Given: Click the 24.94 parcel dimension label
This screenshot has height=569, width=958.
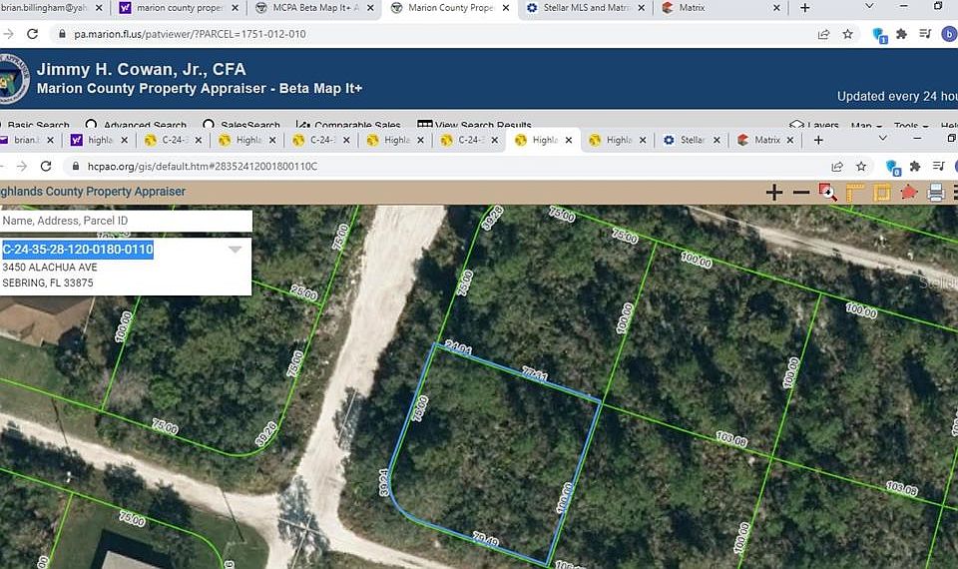Looking at the screenshot, I should click(x=458, y=347).
